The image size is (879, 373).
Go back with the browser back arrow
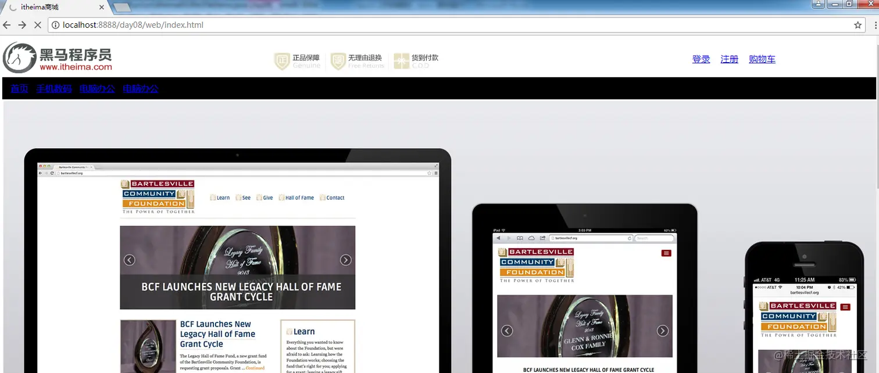click(x=7, y=25)
